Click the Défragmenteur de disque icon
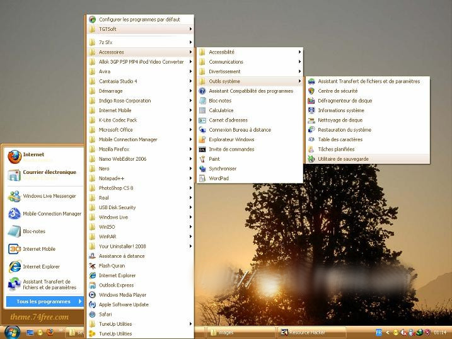The width and height of the screenshot is (452, 339). [311, 101]
